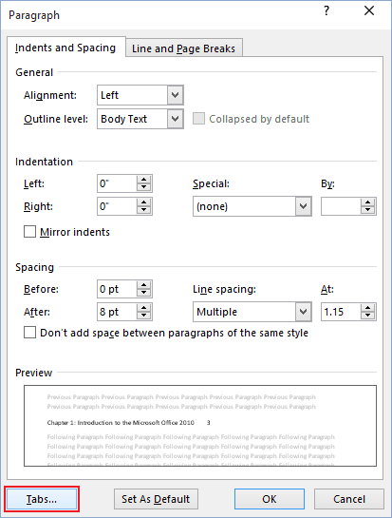Screen dimensions: 392x518
Task: Confirm with the OK button
Action: [x=270, y=499]
